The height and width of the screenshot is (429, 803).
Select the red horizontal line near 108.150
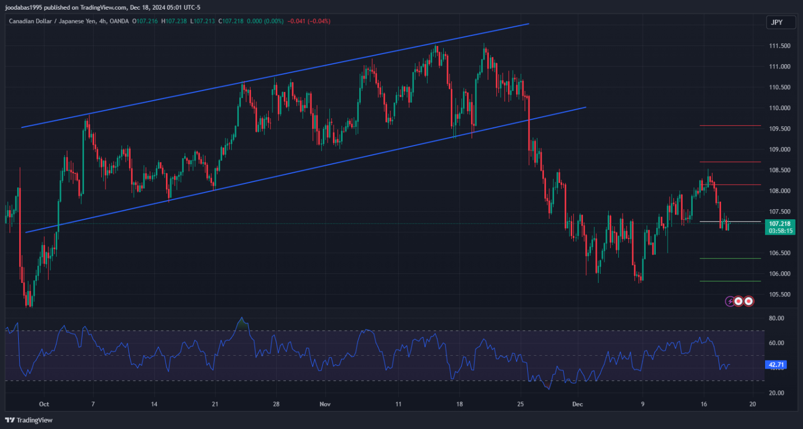click(730, 185)
